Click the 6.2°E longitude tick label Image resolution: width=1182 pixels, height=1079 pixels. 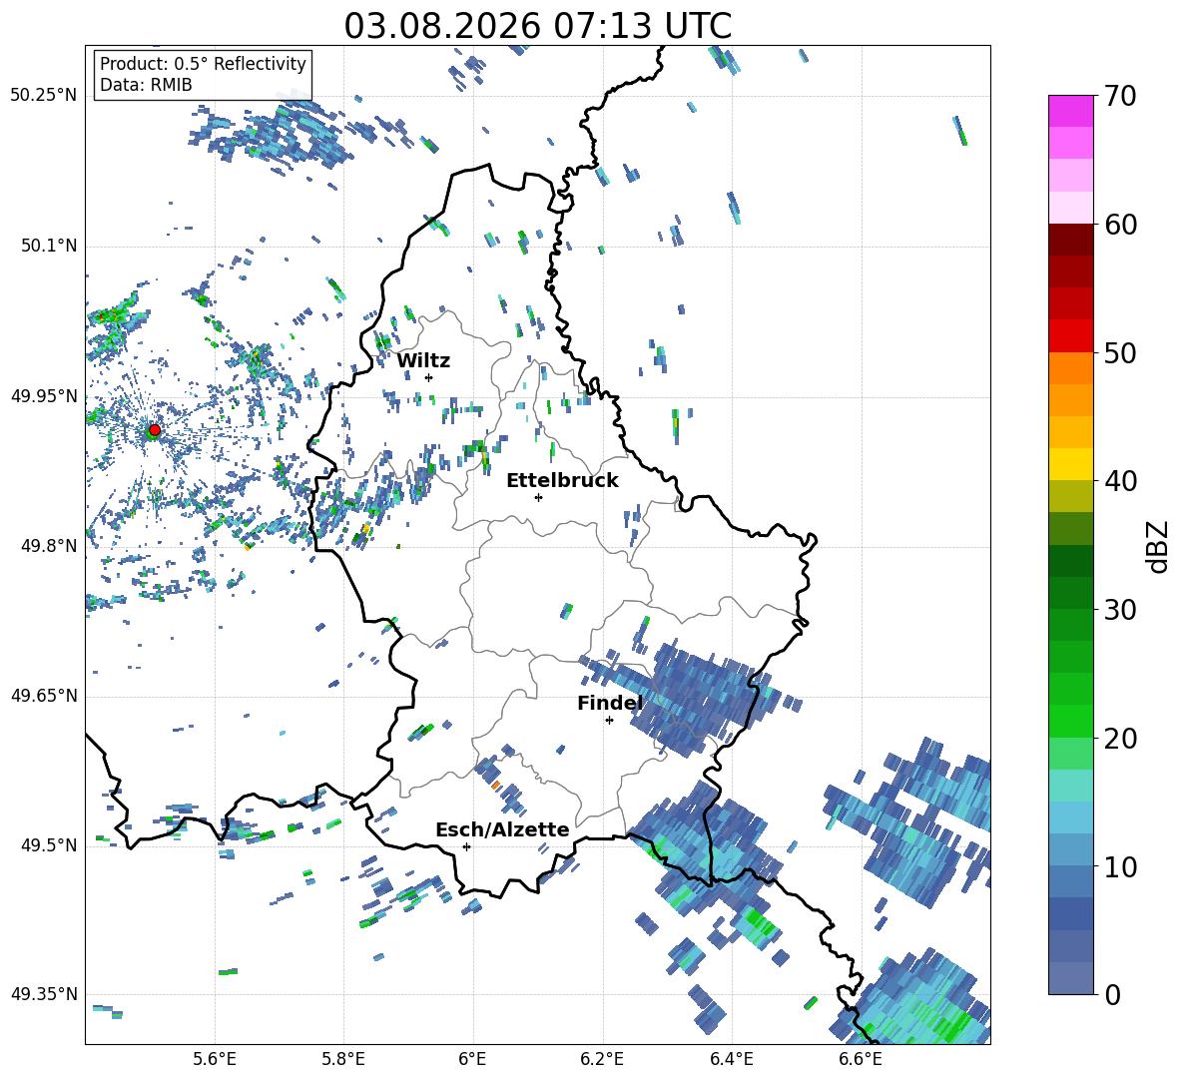click(602, 1059)
